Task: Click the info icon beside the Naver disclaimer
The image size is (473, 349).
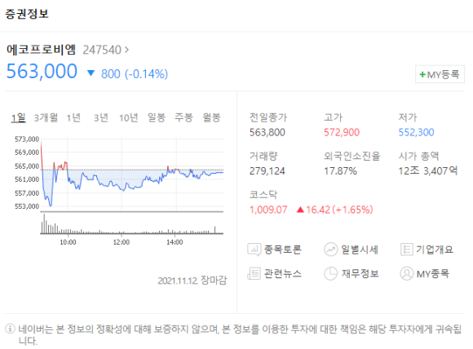Action: pos(10,329)
